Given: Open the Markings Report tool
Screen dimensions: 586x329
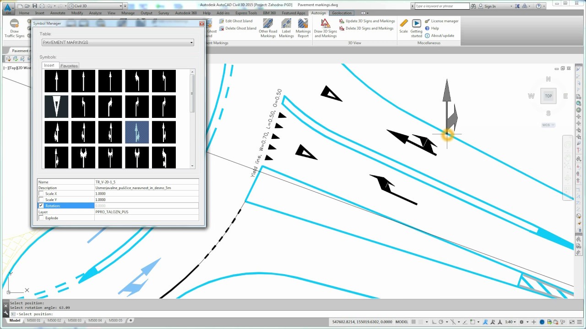Looking at the screenshot, I should pyautogui.click(x=303, y=28).
